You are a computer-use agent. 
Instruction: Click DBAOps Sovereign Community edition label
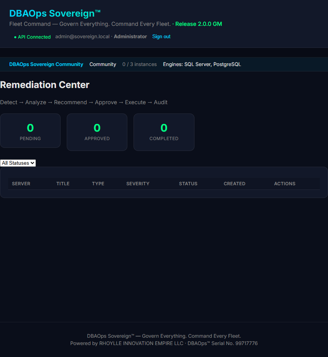pos(46,64)
